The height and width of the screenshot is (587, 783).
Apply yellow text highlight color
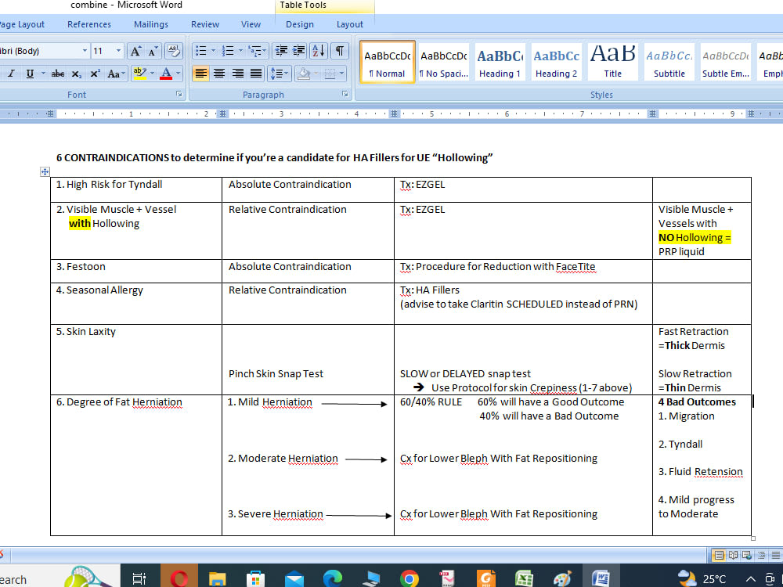[140, 74]
